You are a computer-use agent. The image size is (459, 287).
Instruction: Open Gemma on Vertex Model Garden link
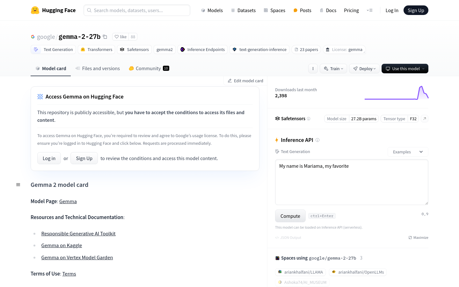coord(77,257)
